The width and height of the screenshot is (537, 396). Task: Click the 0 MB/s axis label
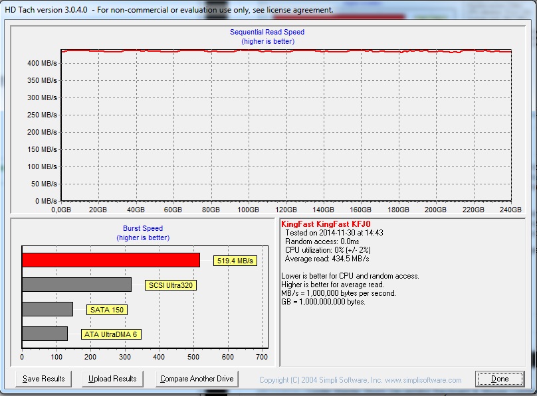pos(46,201)
